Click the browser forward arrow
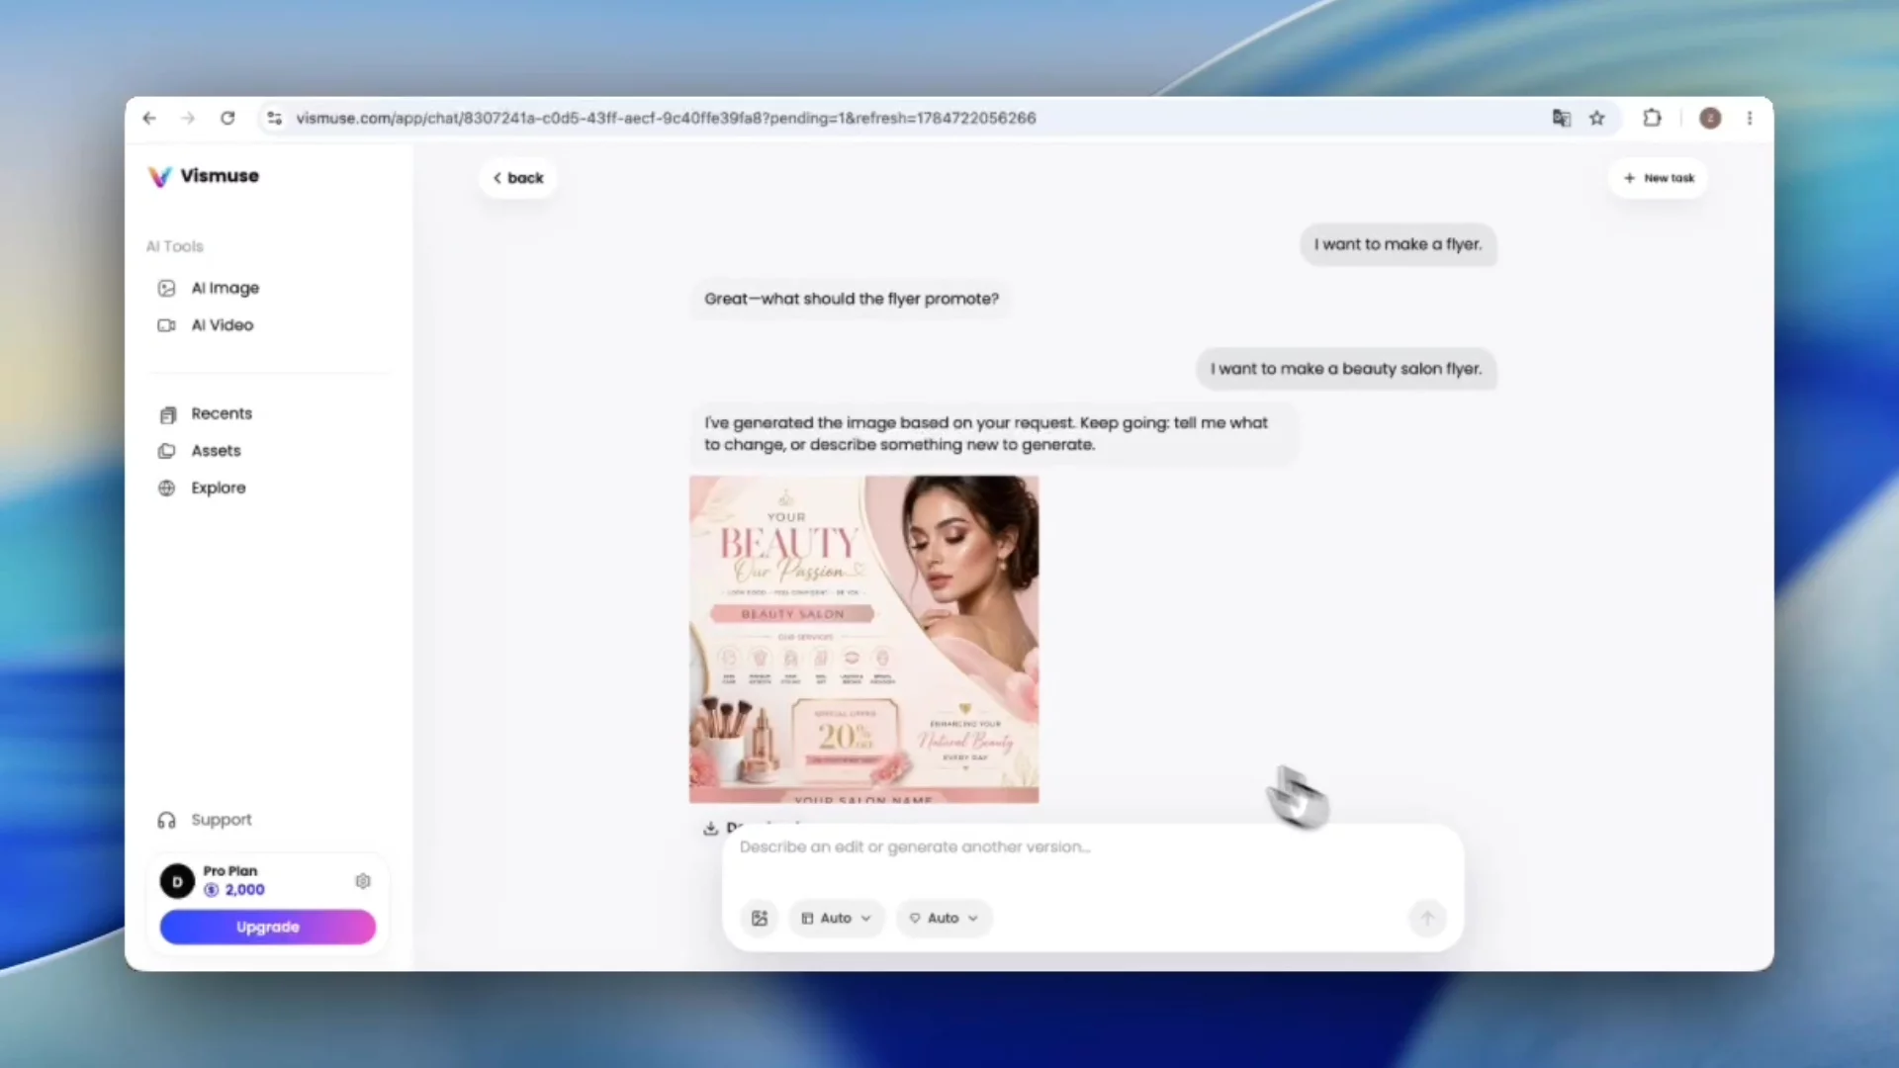 (188, 118)
